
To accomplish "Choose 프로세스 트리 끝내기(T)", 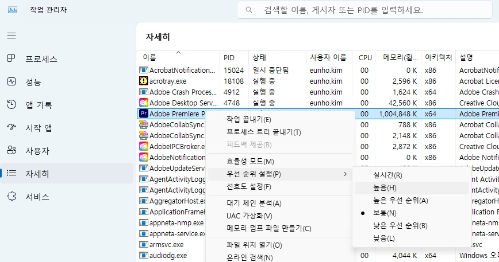I will point(280,132).
